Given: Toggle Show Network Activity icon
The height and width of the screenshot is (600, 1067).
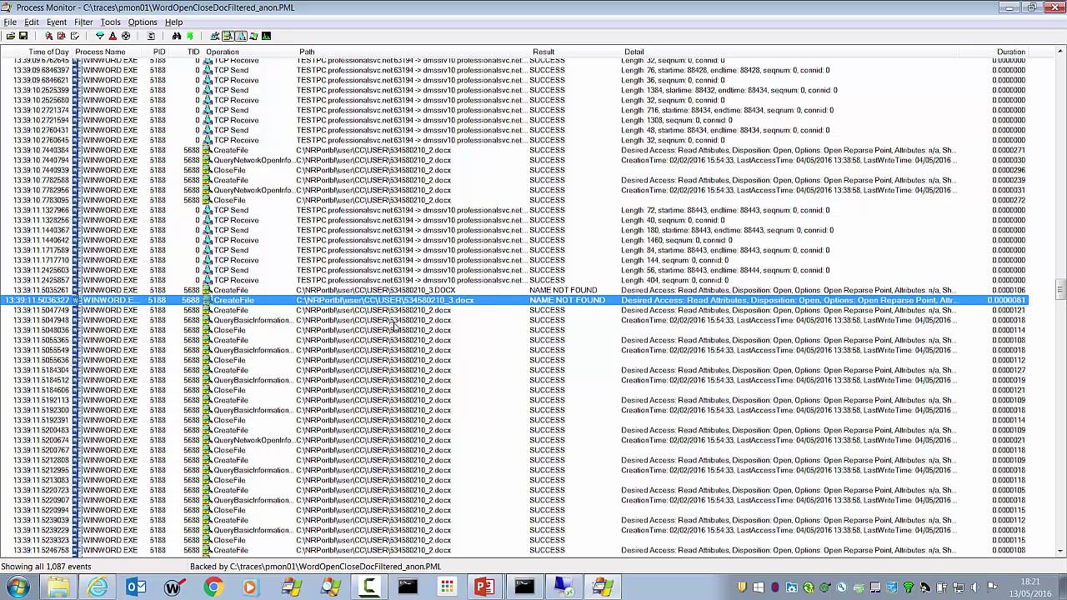Looking at the screenshot, I should click(x=241, y=36).
